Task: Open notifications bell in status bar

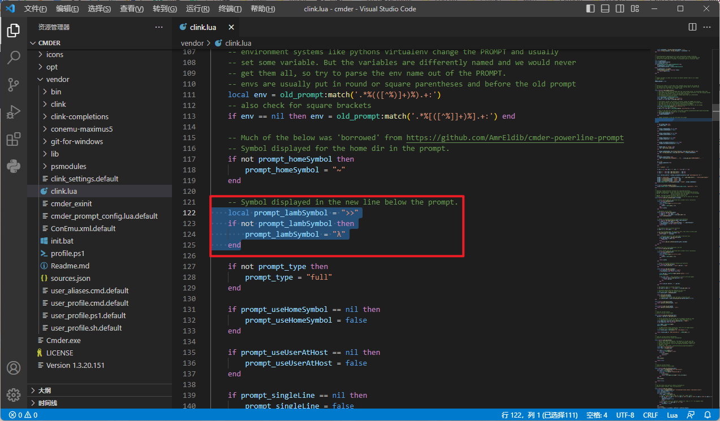Action: (706, 415)
